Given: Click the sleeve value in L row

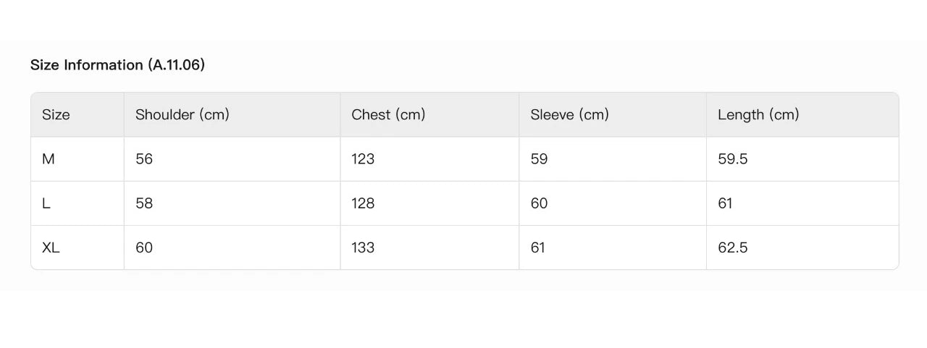Looking at the screenshot, I should click(539, 203).
